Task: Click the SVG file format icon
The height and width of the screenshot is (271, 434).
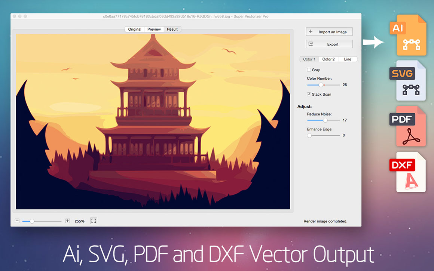Action: pos(407,80)
